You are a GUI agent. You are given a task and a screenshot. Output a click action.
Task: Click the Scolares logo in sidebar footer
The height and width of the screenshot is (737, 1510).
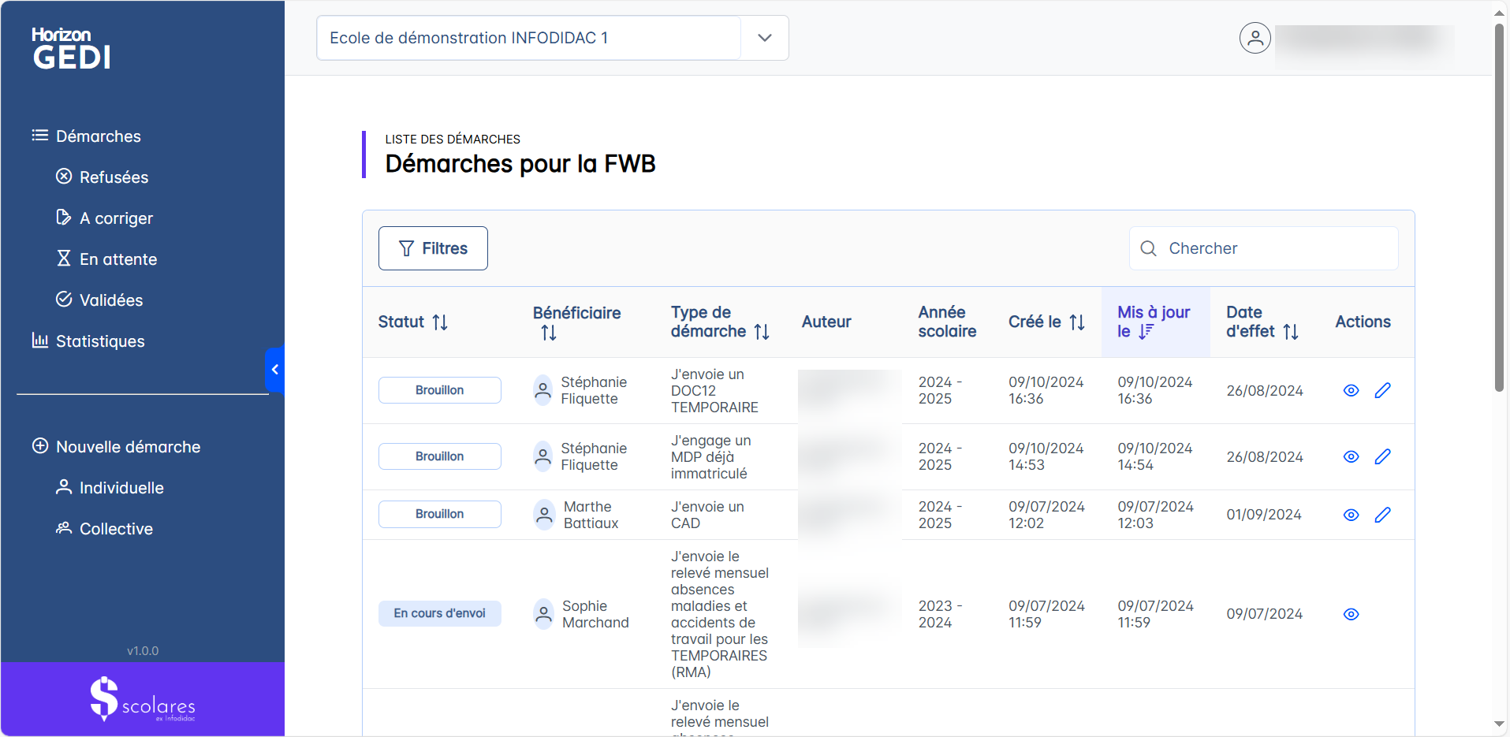(143, 699)
